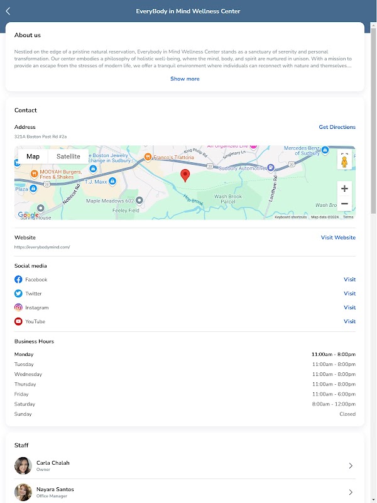Click the Wash Brook Parcel map label
This screenshot has width=377, height=503.
228,199
